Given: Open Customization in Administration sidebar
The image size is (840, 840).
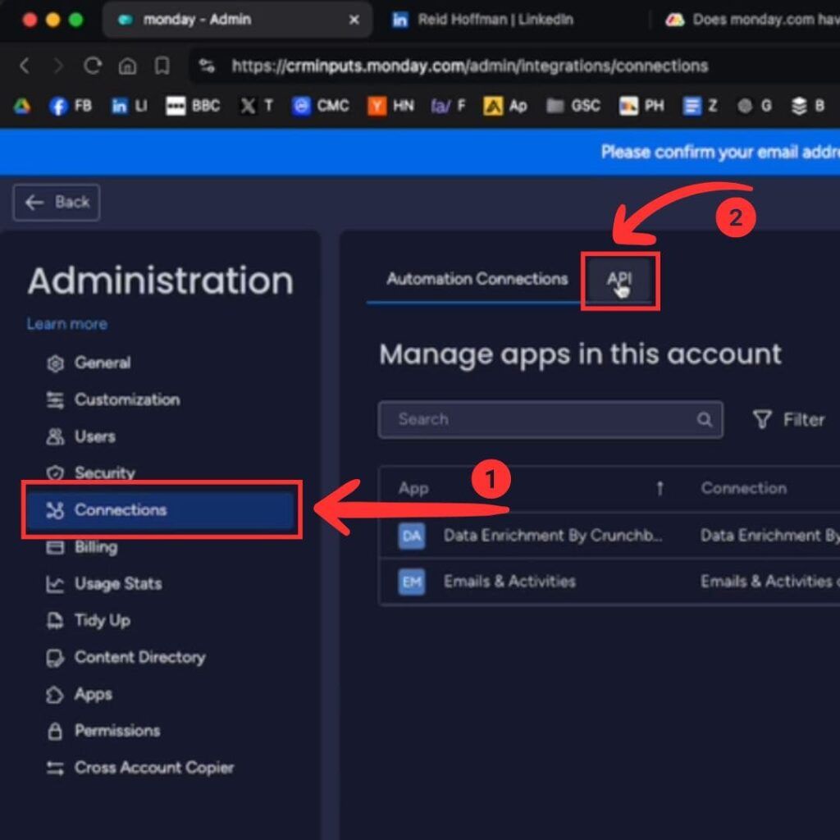Looking at the screenshot, I should (113, 399).
